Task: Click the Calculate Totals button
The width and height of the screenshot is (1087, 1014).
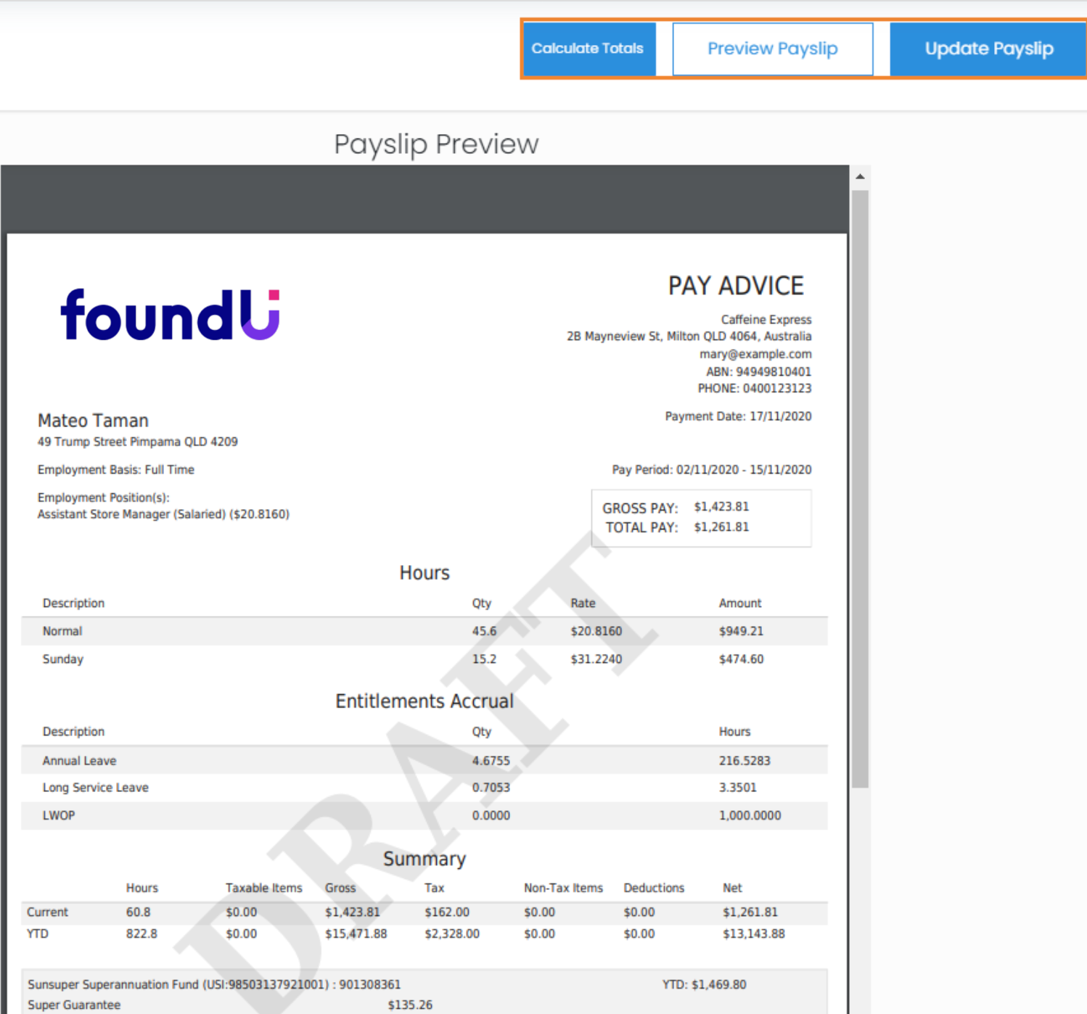Action: point(588,49)
